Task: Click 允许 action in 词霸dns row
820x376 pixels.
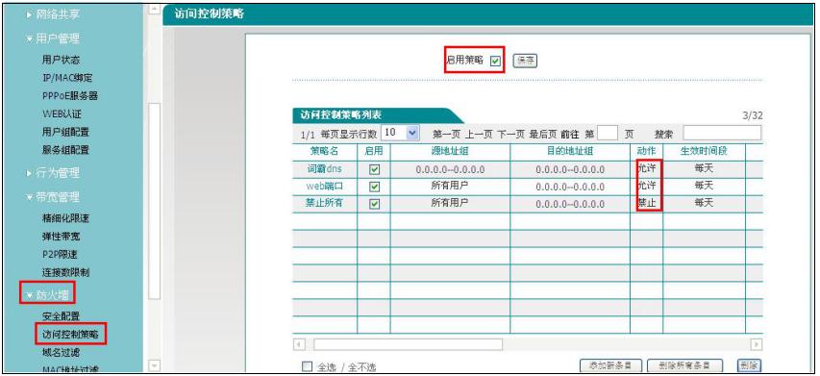Action: tap(646, 169)
